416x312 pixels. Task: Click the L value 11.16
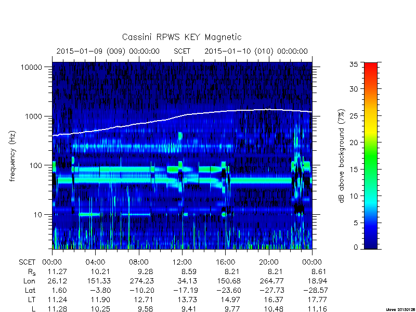coord(318,309)
